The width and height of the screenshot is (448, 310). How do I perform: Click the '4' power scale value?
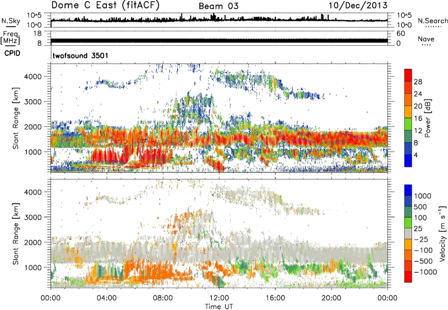point(416,155)
